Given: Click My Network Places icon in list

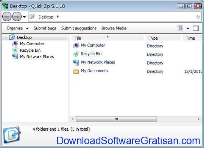Looking at the screenshot, I should [76, 62].
